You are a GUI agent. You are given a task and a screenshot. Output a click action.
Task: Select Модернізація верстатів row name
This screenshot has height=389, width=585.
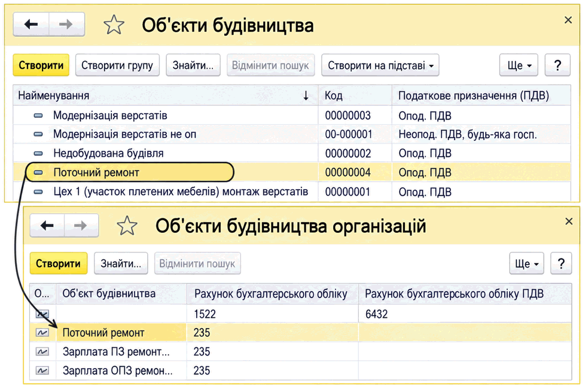(110, 116)
